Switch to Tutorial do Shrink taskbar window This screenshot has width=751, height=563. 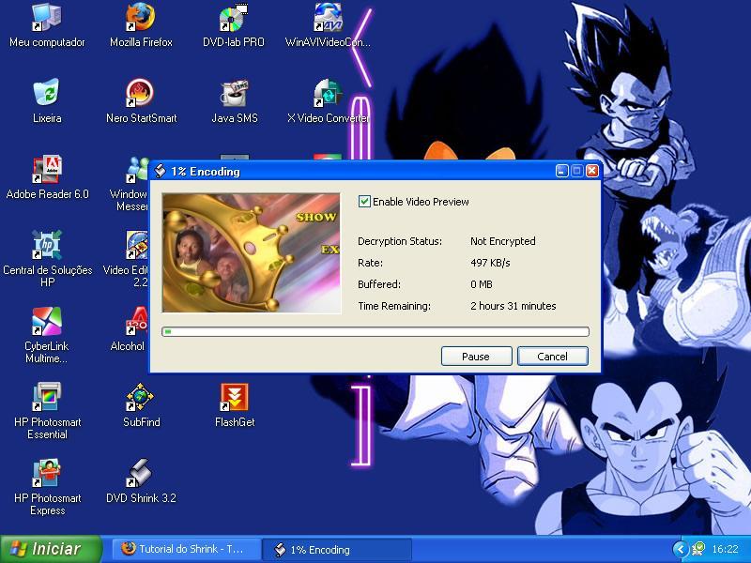pyautogui.click(x=186, y=549)
